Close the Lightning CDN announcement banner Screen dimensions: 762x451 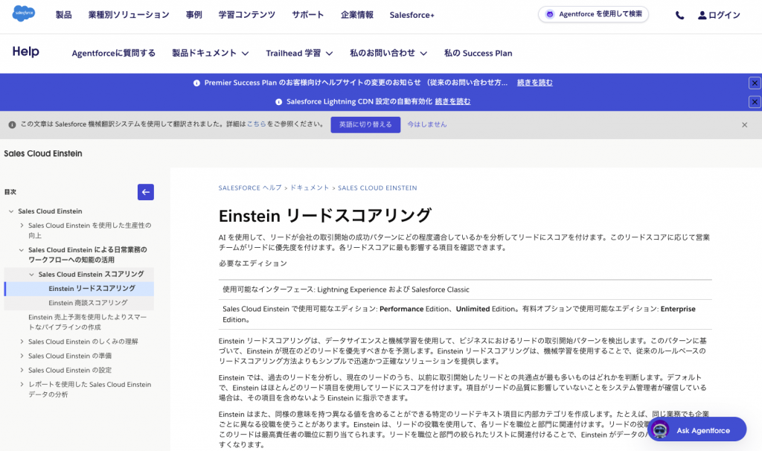coord(754,101)
